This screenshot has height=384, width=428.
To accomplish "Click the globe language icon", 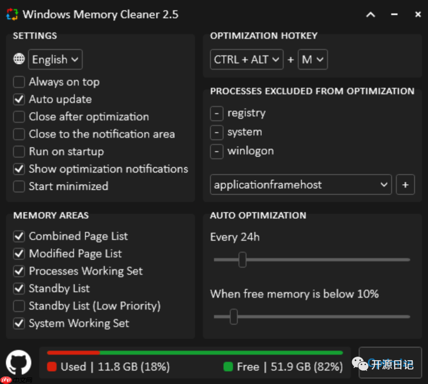I will 19,59.
